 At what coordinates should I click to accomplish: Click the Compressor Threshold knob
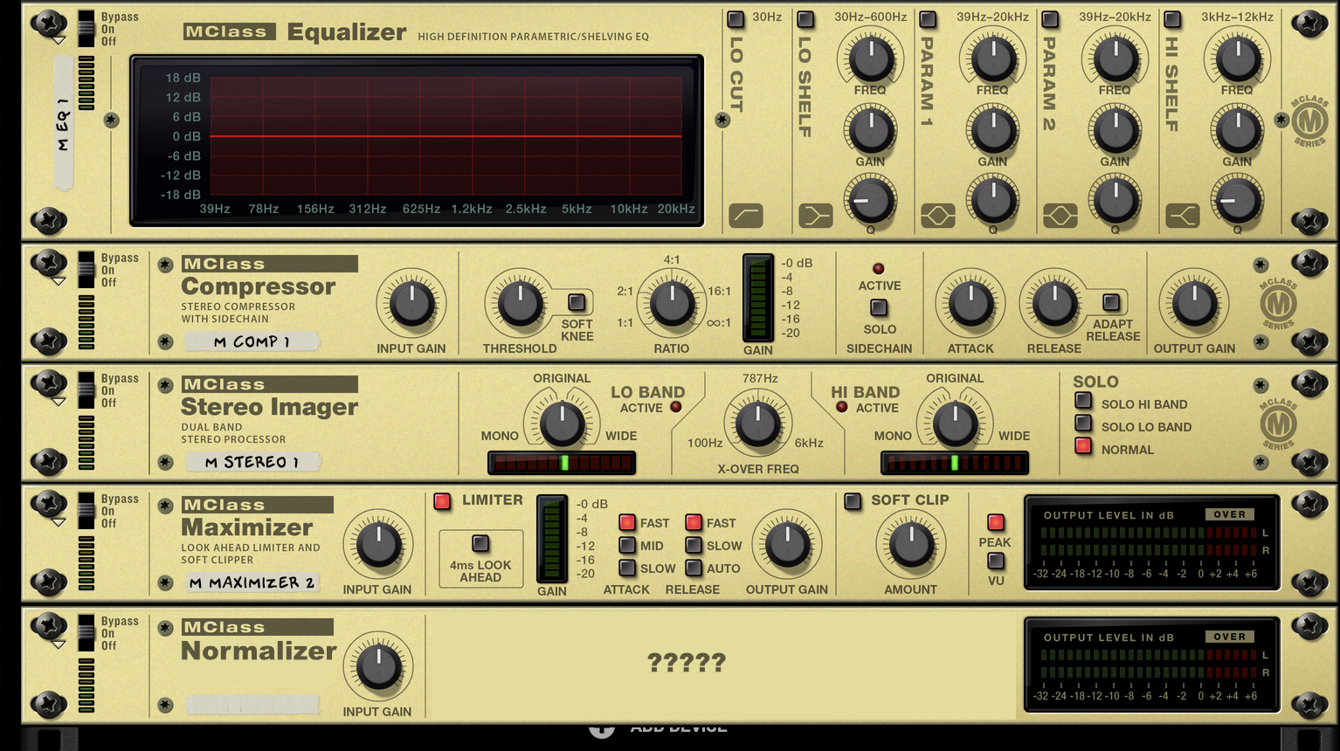click(519, 303)
